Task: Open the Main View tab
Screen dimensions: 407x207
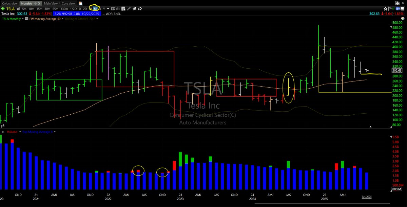Action: [x=51, y=3]
